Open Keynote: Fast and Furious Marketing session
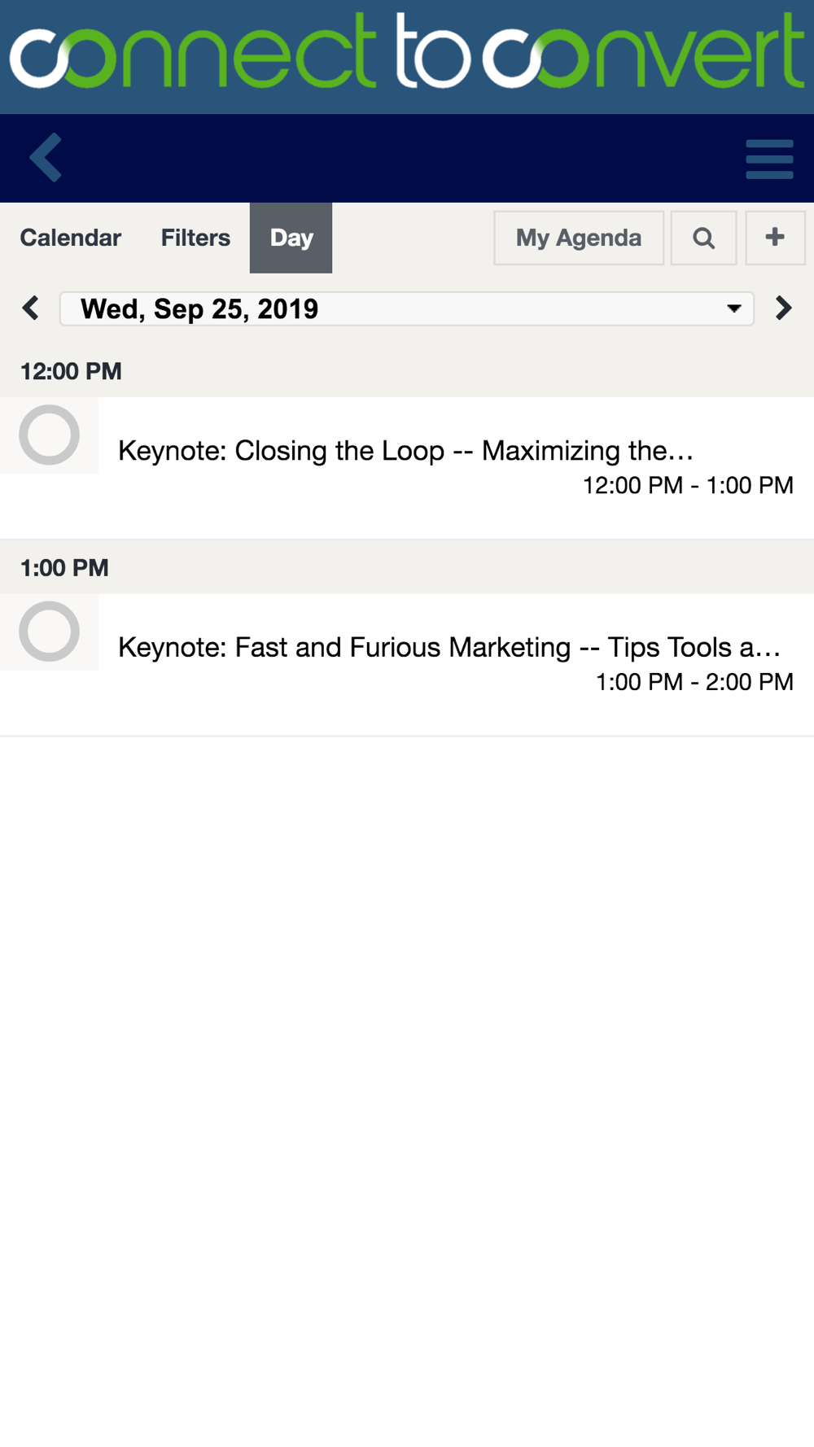Screen dimensions: 814x1447 coord(449,648)
